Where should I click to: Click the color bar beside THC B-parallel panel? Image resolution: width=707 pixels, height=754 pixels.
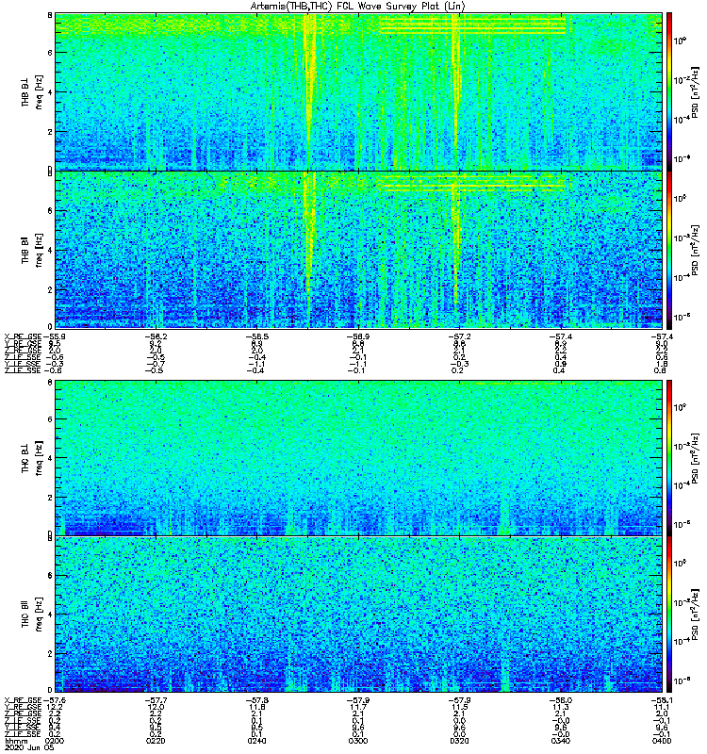click(669, 614)
